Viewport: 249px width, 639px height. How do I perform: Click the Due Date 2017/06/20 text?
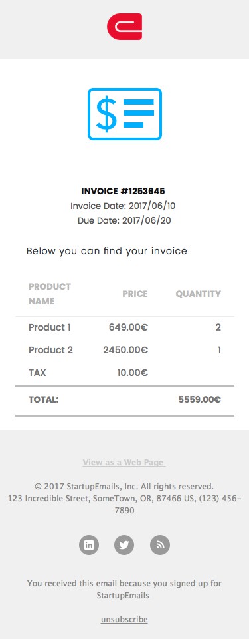(x=124, y=221)
